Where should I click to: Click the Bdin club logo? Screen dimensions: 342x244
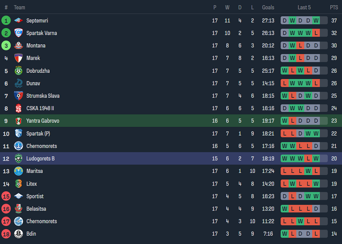(x=18, y=234)
